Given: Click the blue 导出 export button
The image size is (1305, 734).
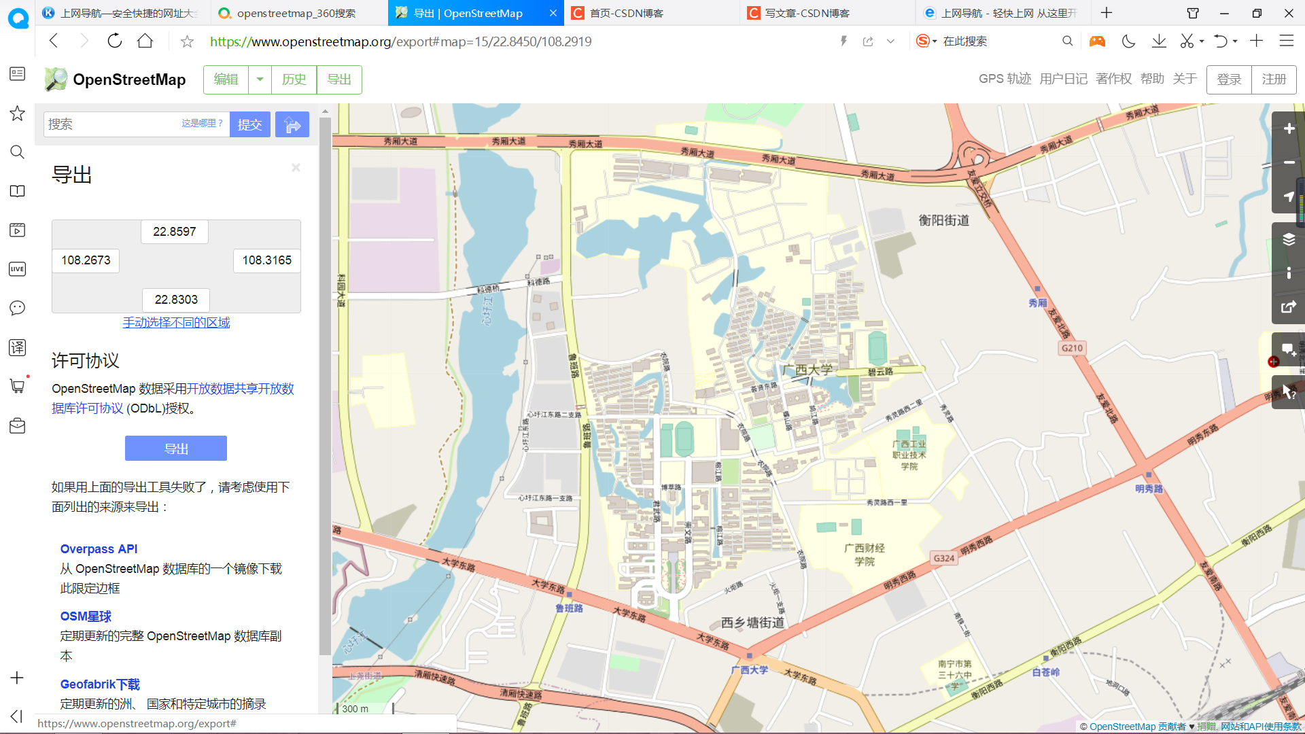Looking at the screenshot, I should [175, 448].
